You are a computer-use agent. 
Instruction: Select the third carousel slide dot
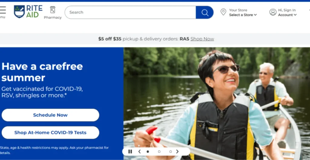click(170, 152)
